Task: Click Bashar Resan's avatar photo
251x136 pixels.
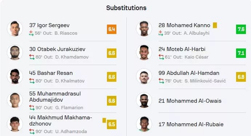Action: pos(15,76)
